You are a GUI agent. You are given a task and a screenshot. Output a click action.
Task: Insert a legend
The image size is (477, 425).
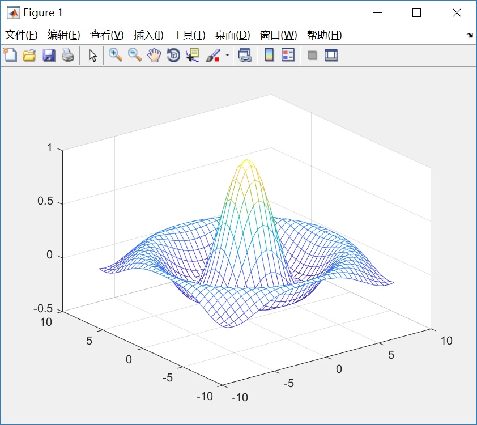click(x=287, y=55)
